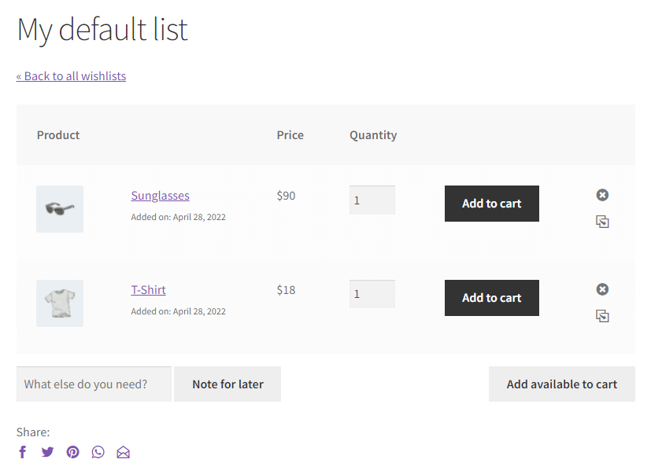Screen dimensions: 651x474
Task: Add Sunglasses to cart
Action: pyautogui.click(x=491, y=204)
